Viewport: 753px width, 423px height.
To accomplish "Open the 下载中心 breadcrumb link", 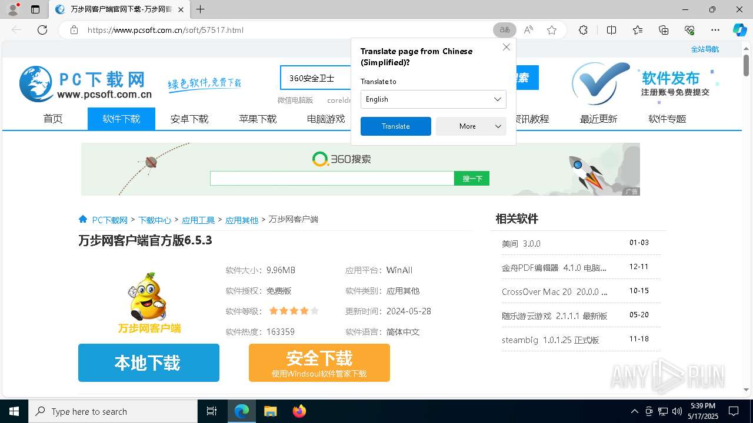I will point(155,220).
